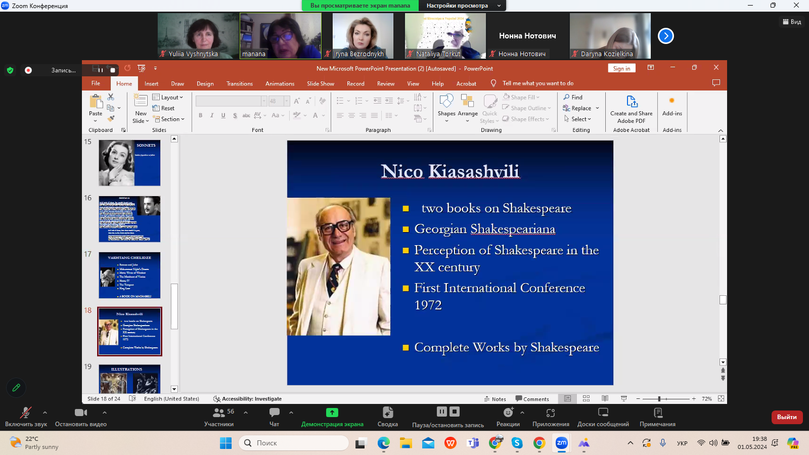Screen dimensions: 809x455
Task: Expand audio options arrow beside microphone
Action: (x=45, y=413)
